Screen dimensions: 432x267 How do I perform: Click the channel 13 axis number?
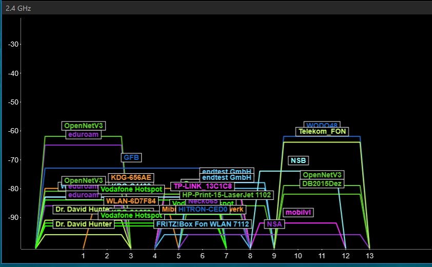click(369, 256)
